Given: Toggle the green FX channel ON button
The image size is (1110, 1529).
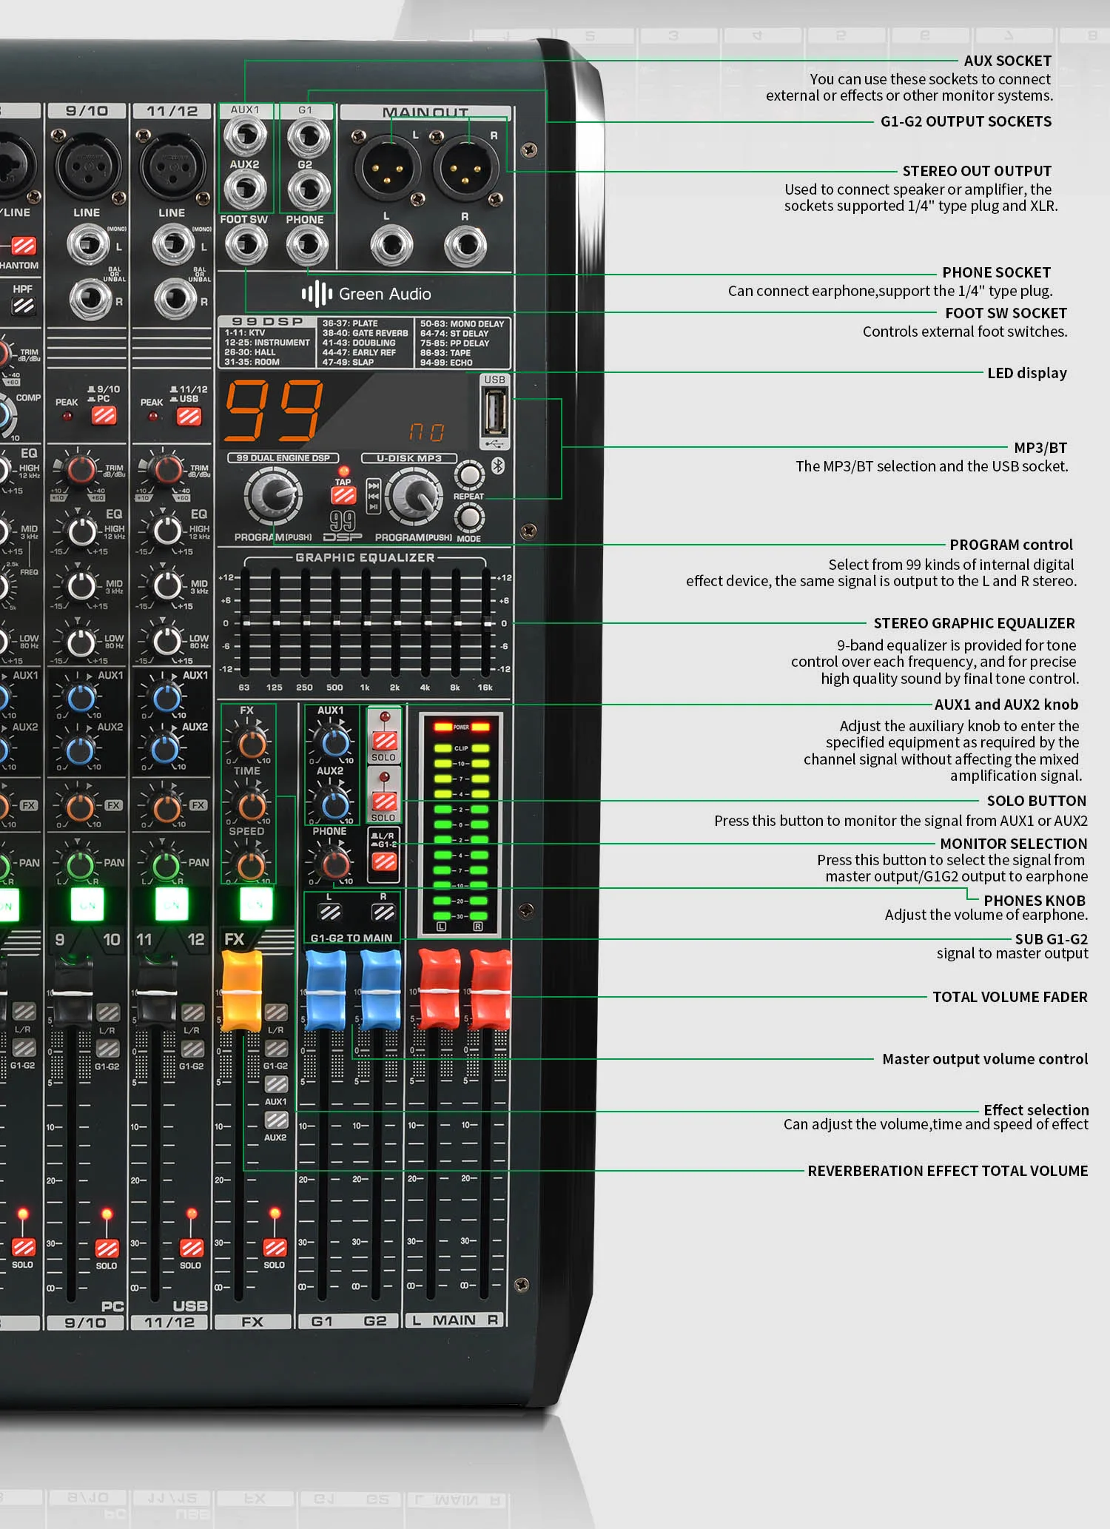Looking at the screenshot, I should click(255, 904).
